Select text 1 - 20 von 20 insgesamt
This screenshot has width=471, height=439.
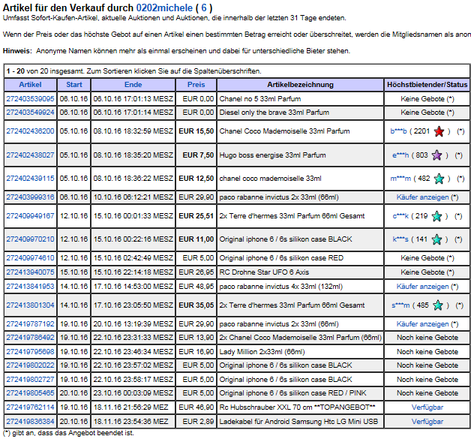(44, 71)
